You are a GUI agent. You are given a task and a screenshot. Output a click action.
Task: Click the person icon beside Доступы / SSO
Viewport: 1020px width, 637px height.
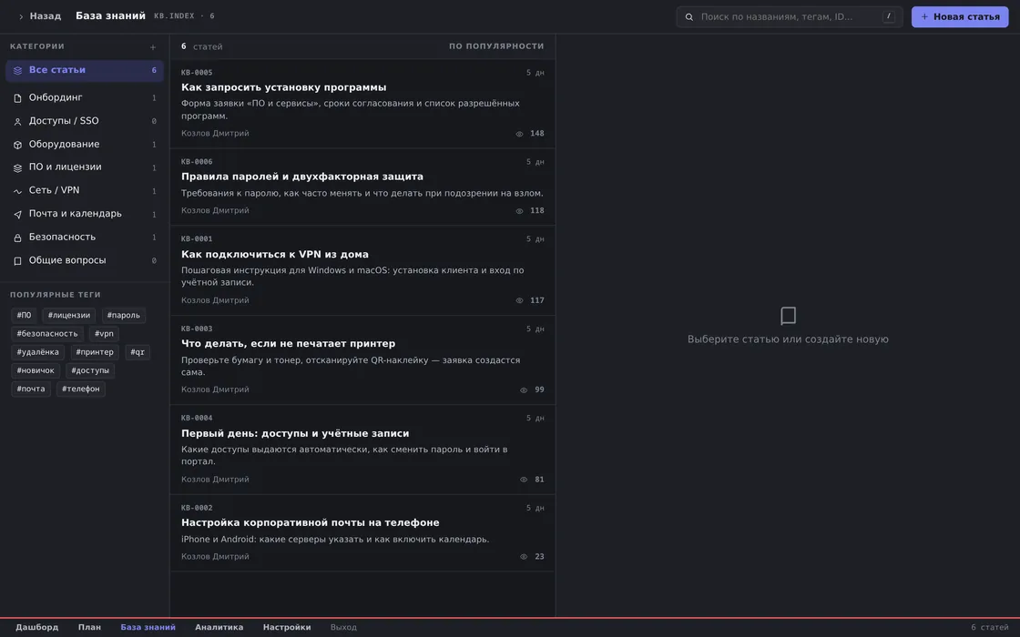pyautogui.click(x=17, y=122)
